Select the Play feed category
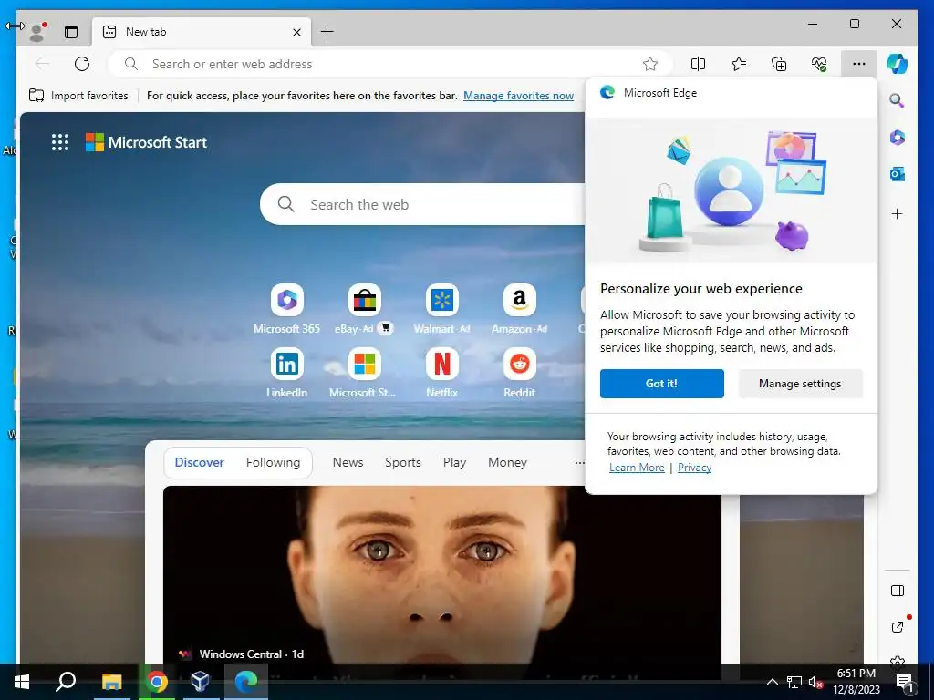 454,462
